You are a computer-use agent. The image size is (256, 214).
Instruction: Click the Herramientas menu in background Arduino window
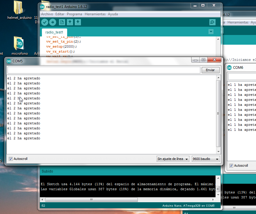click(238, 22)
